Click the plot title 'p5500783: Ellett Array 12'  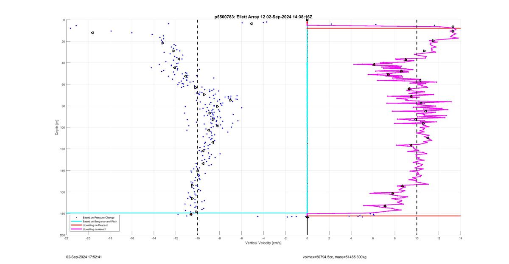click(x=240, y=17)
